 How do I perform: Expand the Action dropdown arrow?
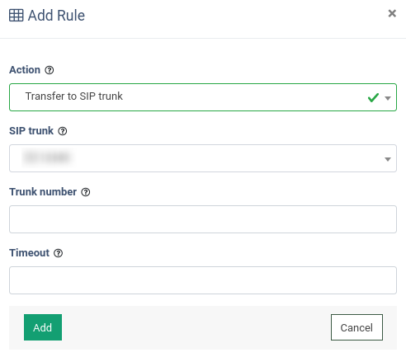click(388, 98)
